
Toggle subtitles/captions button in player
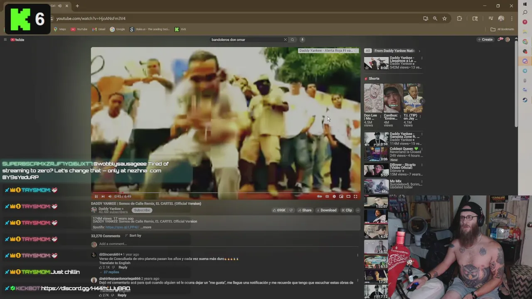pos(327,196)
